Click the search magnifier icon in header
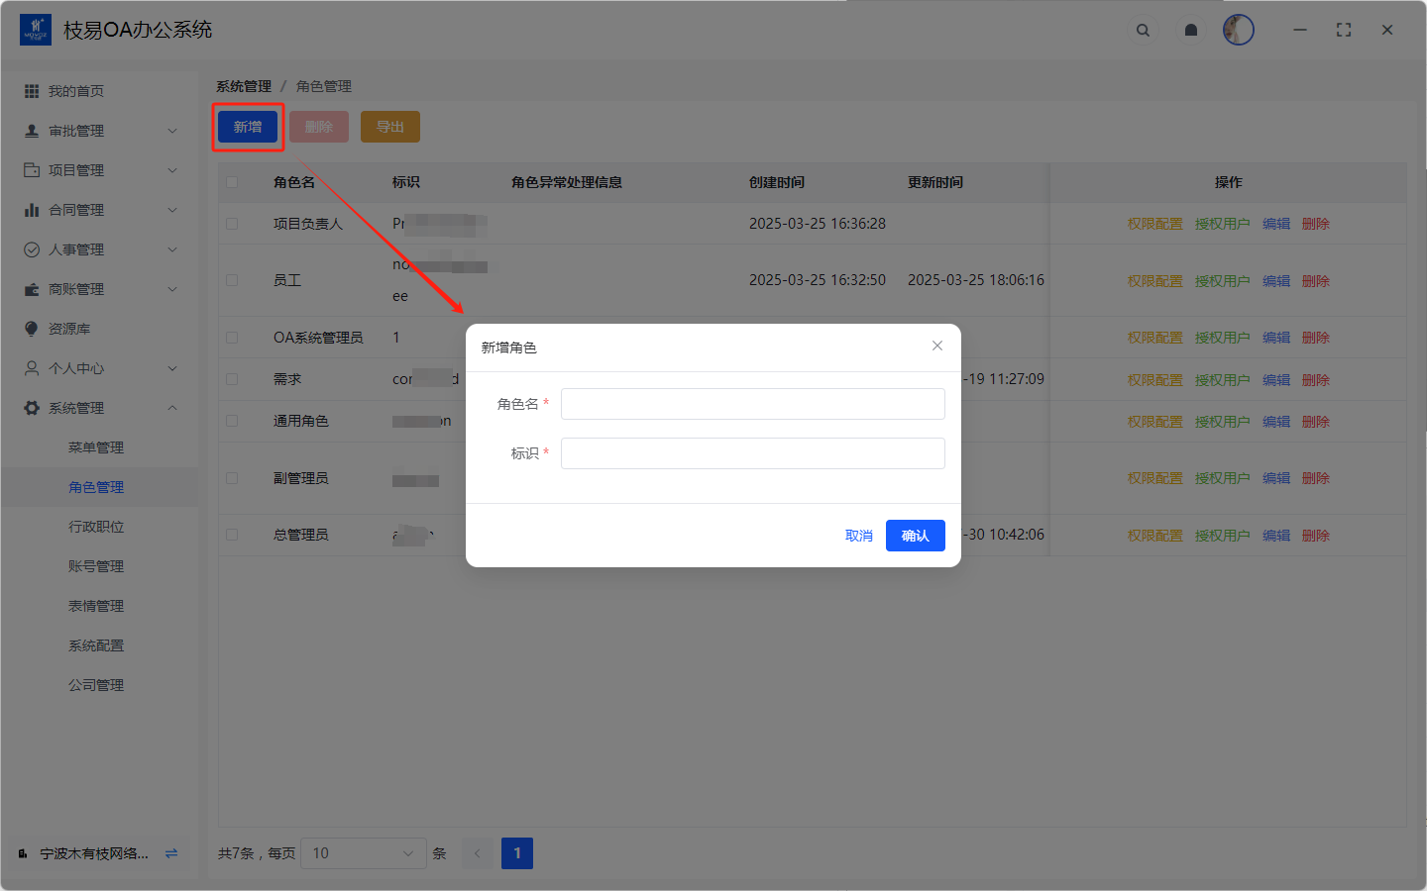 pyautogui.click(x=1143, y=31)
